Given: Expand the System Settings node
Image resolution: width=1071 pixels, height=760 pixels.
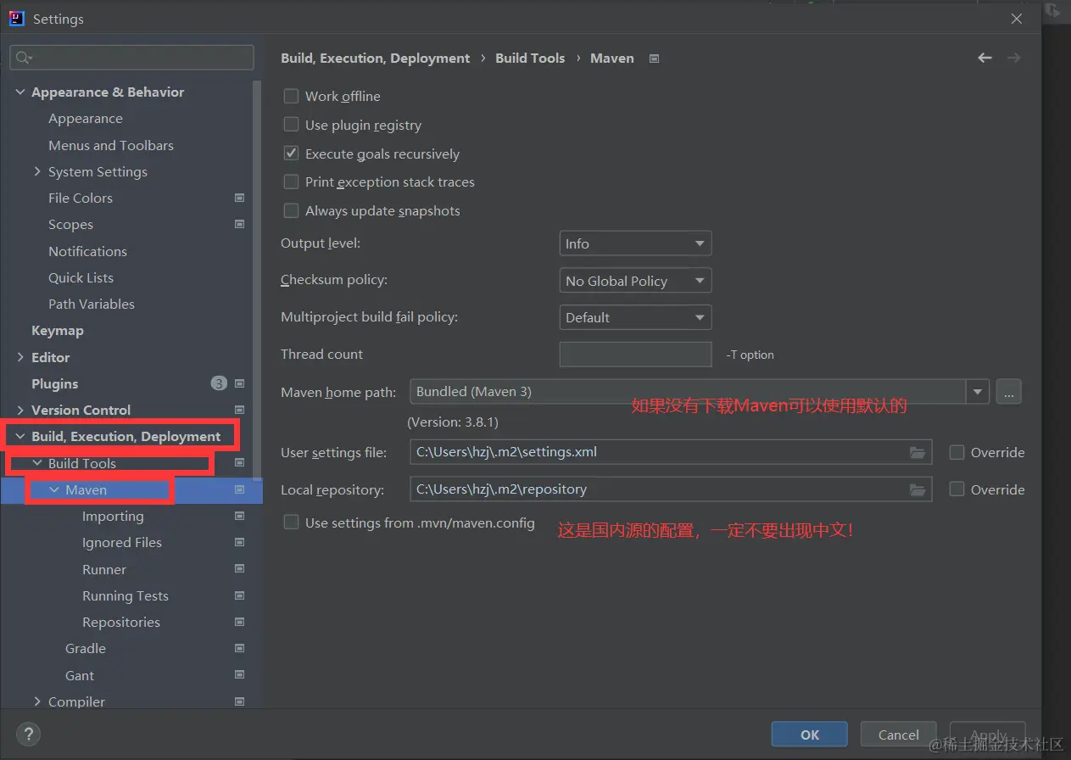Looking at the screenshot, I should click(x=37, y=171).
